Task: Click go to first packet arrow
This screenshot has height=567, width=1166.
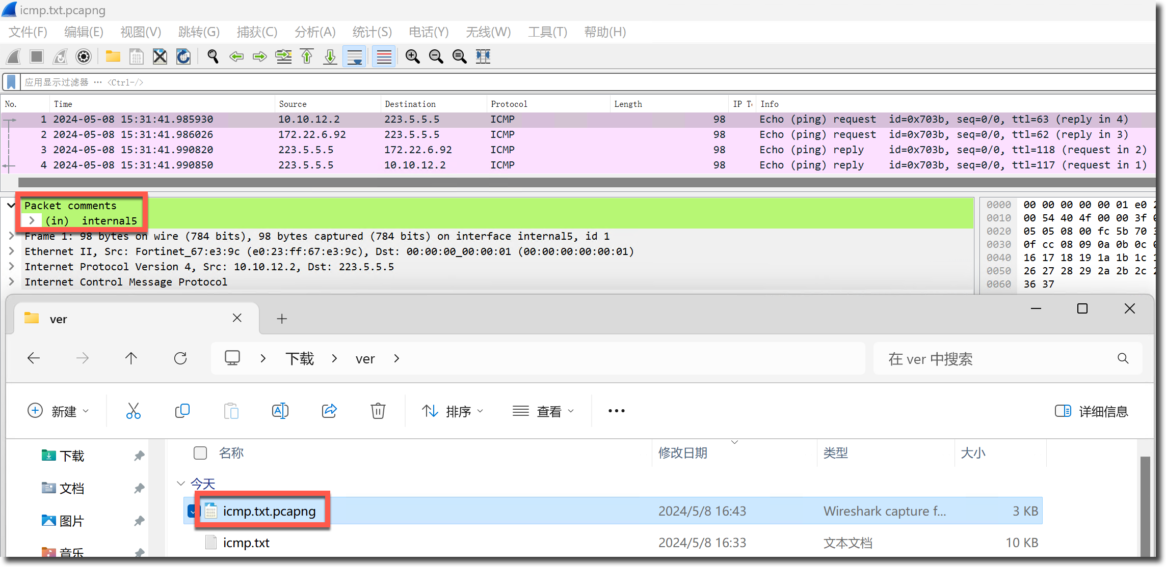Action: (x=307, y=56)
